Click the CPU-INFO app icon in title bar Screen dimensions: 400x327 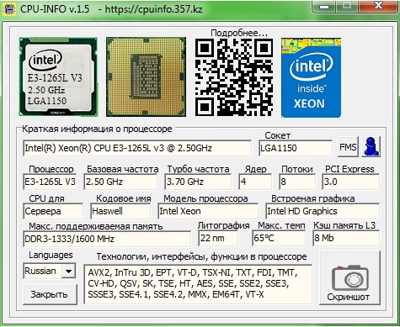pos(9,9)
